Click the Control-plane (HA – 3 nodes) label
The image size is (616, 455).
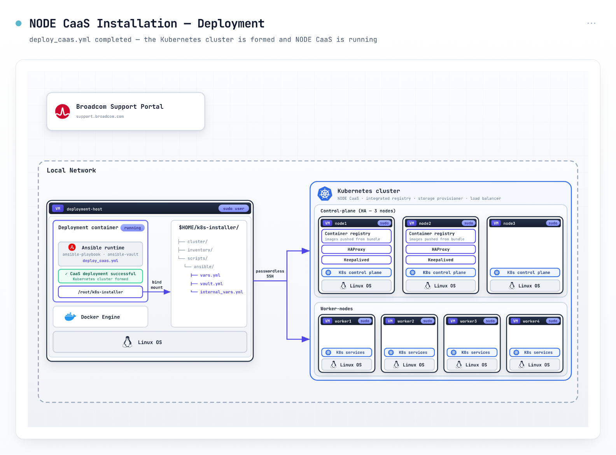[358, 211]
